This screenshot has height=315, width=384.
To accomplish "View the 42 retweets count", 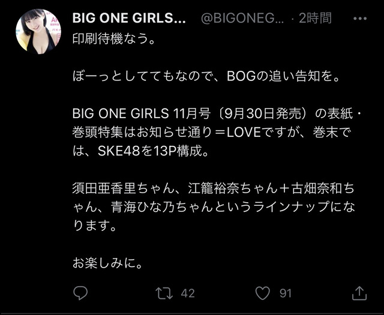I will (x=188, y=293).
